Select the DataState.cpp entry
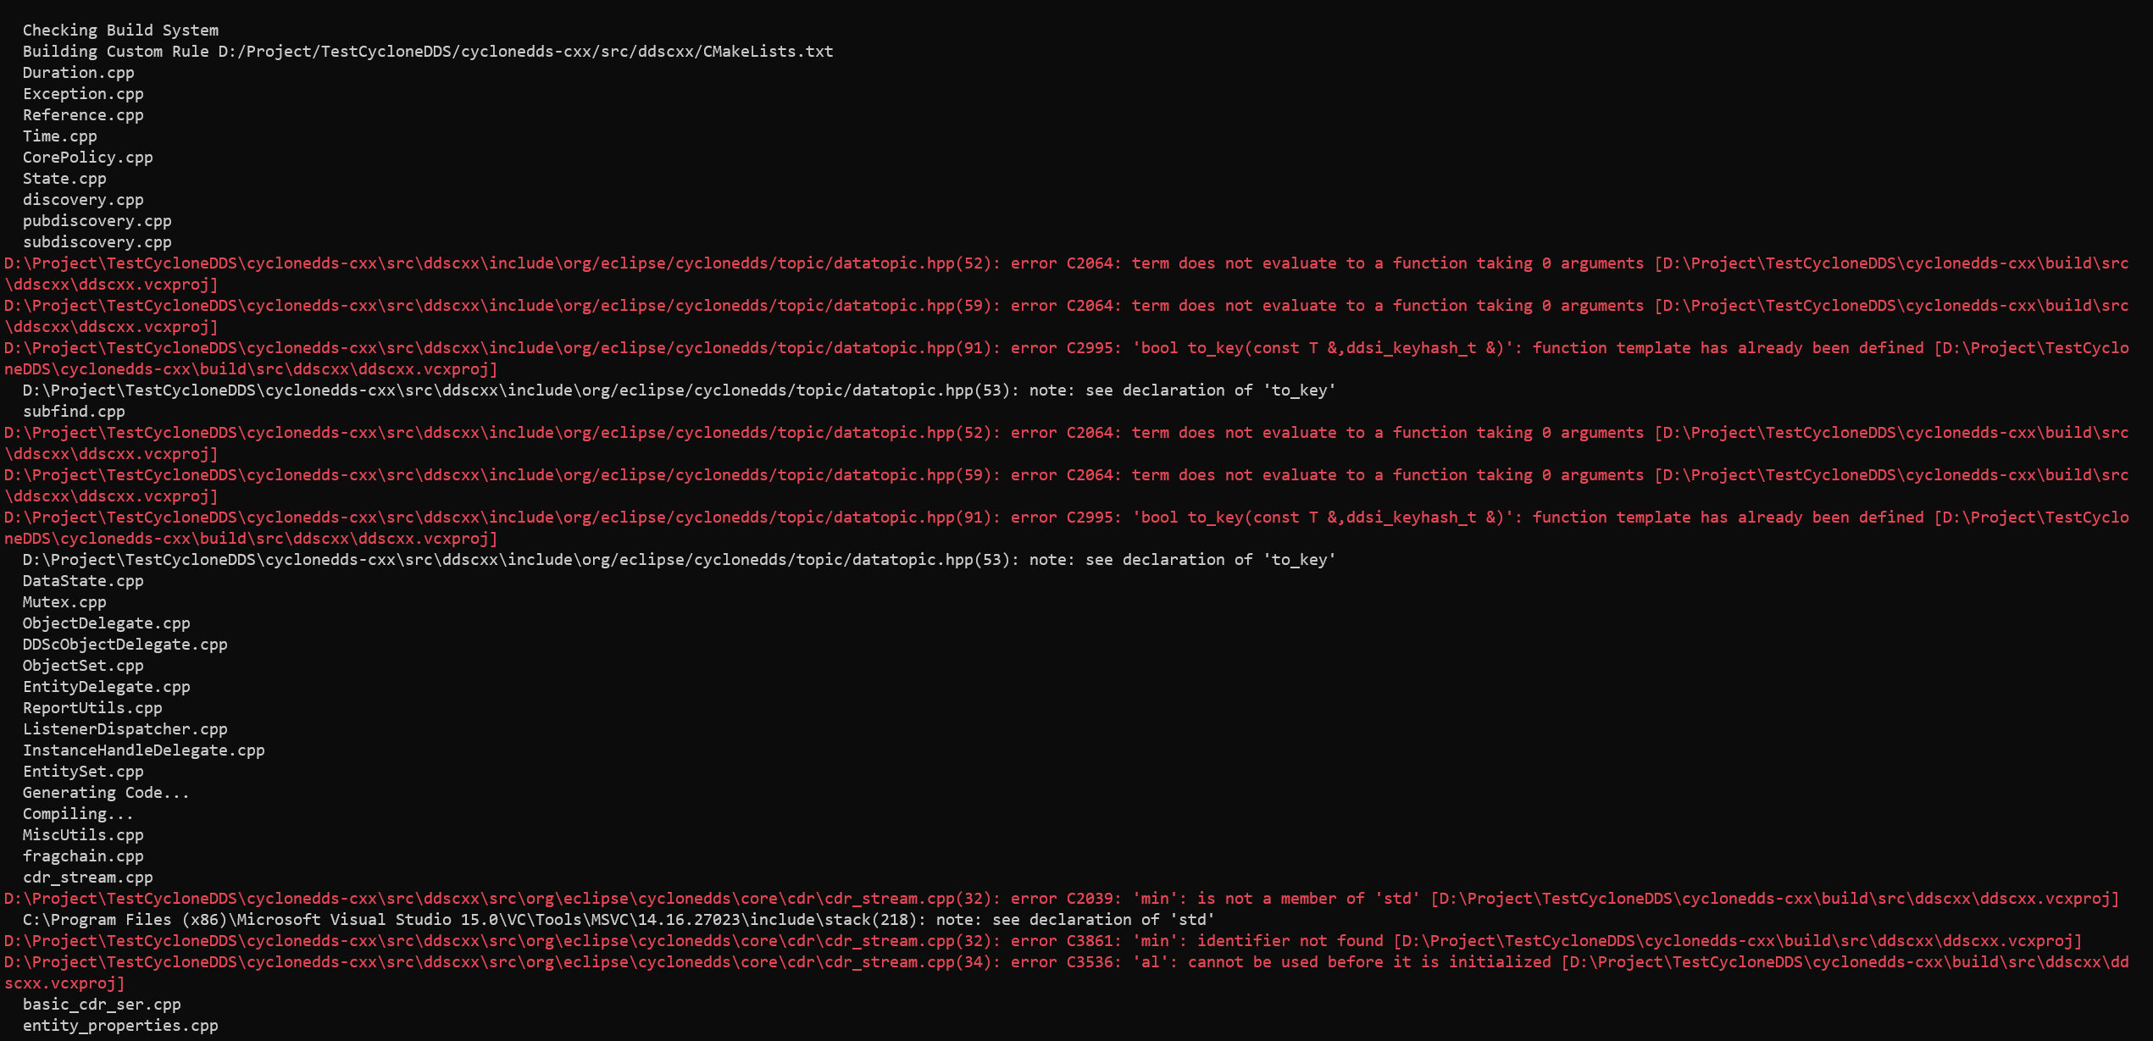2153x1041 pixels. pyautogui.click(x=82, y=580)
